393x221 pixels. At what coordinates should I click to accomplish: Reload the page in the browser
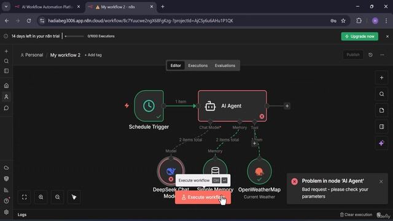click(29, 21)
